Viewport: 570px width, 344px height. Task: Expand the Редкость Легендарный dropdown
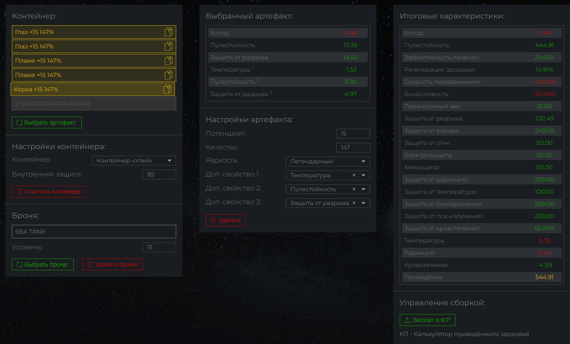363,161
